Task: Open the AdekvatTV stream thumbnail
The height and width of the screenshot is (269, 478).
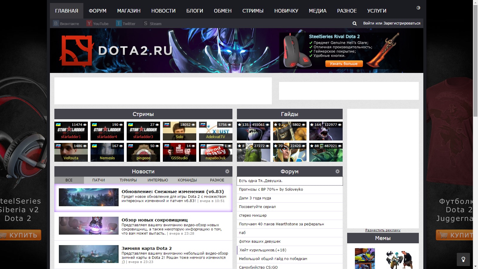Action: point(216,131)
